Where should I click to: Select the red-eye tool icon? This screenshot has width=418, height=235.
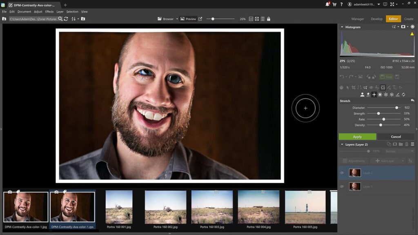[x=371, y=87]
